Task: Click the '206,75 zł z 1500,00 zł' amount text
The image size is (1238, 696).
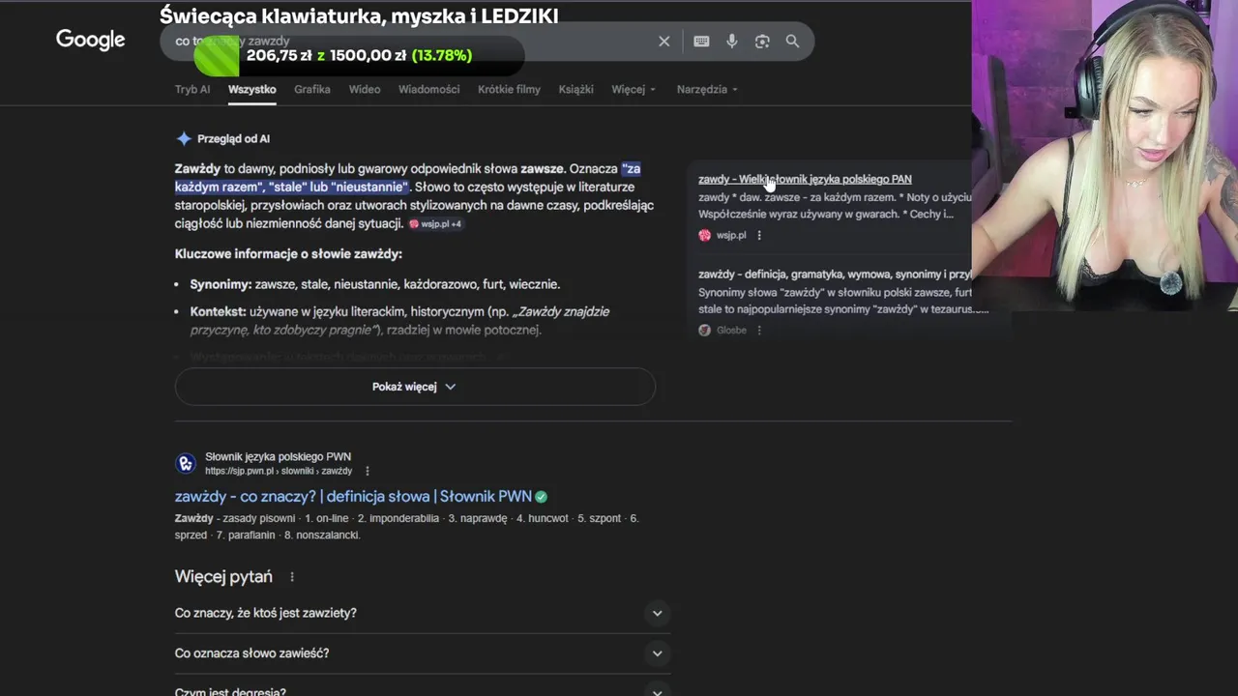Action: coord(326,56)
